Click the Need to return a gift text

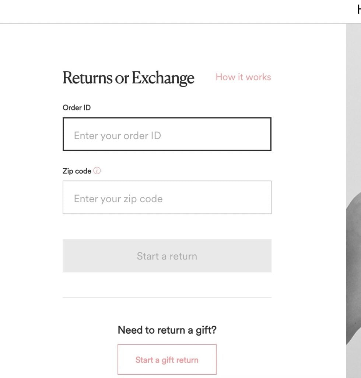coord(167,330)
